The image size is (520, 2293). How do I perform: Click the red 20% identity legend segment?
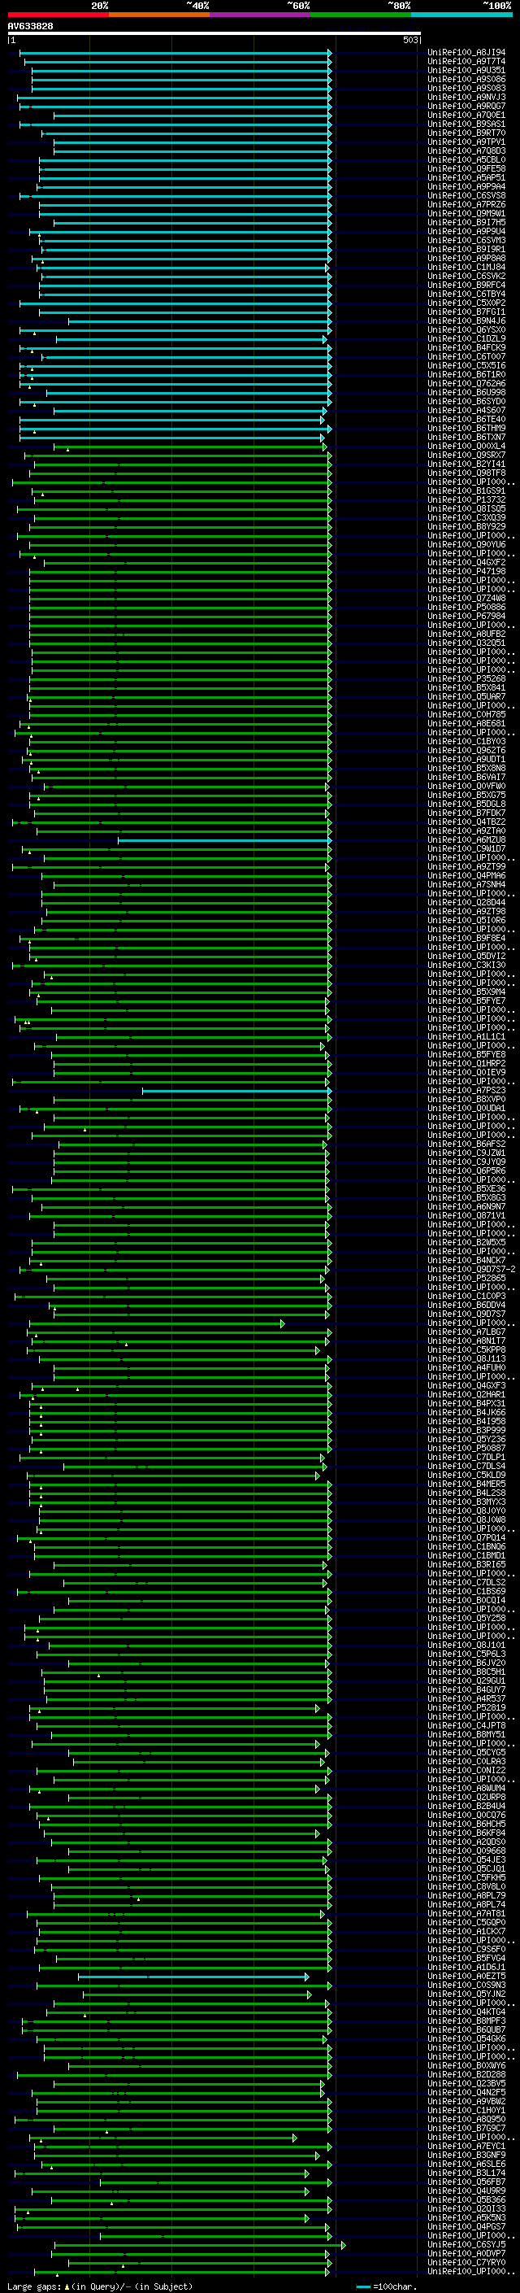point(58,15)
